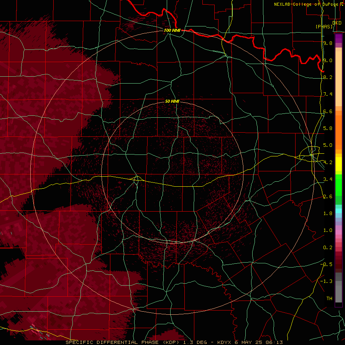Click the bright green color scale segment
345x345 pixels.
[338, 186]
